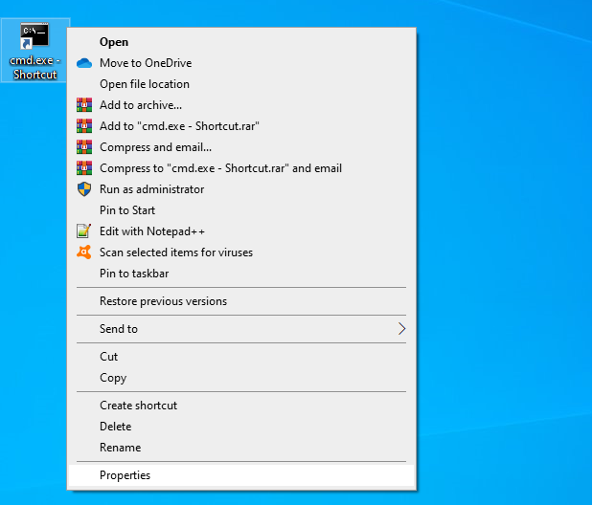
Task: Click the administrator shield icon
Action: [84, 189]
